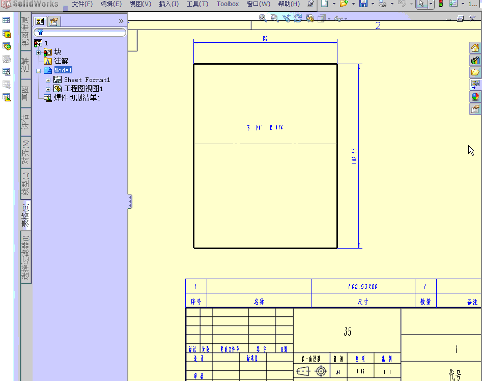Click the Undo icon
Screen dimensions: 482x381
pos(402,4)
